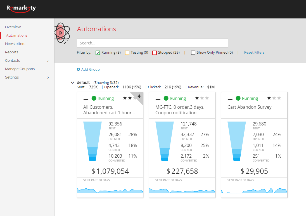Click the lightbulb icon on the first automation card
The height and width of the screenshot is (216, 306).
click(139, 96)
